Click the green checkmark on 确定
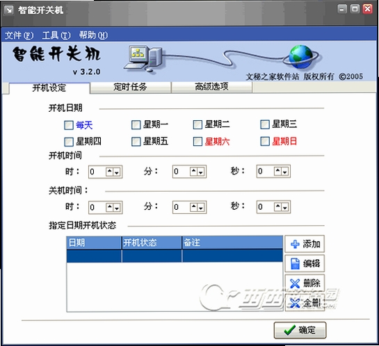This screenshot has height=346, width=379. [x=289, y=330]
